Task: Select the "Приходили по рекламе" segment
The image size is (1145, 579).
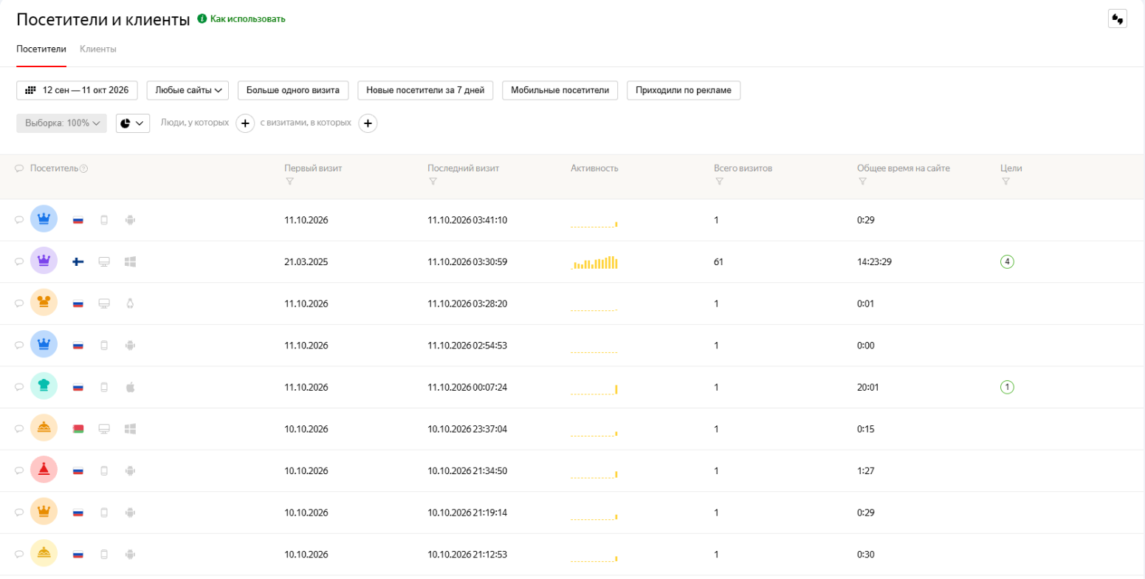Action: coord(684,90)
